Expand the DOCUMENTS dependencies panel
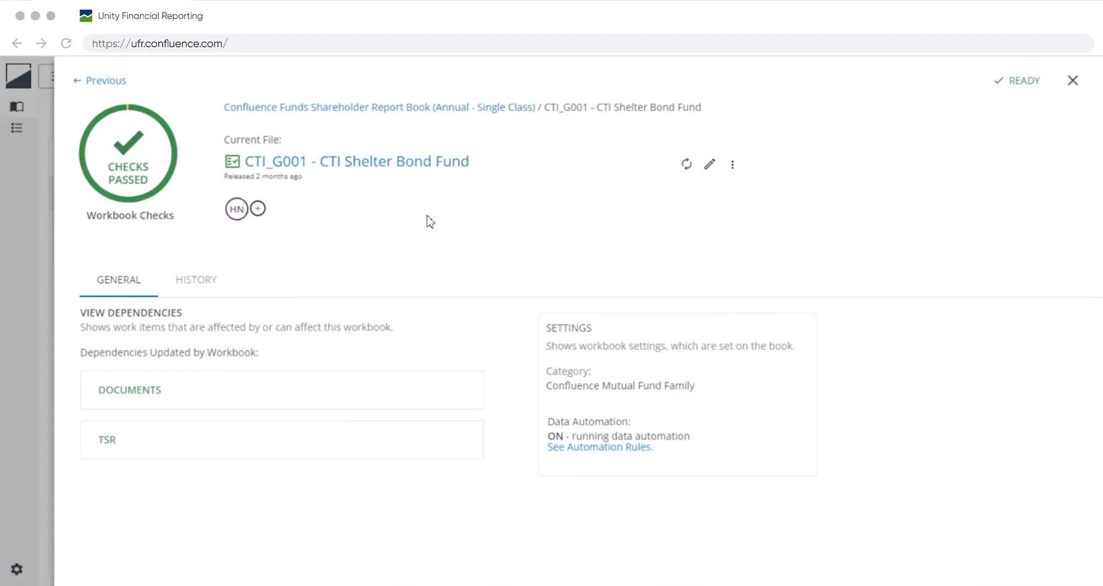The width and height of the screenshot is (1103, 586). pyautogui.click(x=282, y=390)
